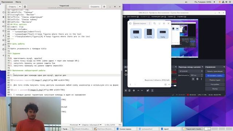Image resolution: width=233 pixels, height=131 pixels.
Task: Select 2.png in the file manager
Action: [x=149, y=33]
